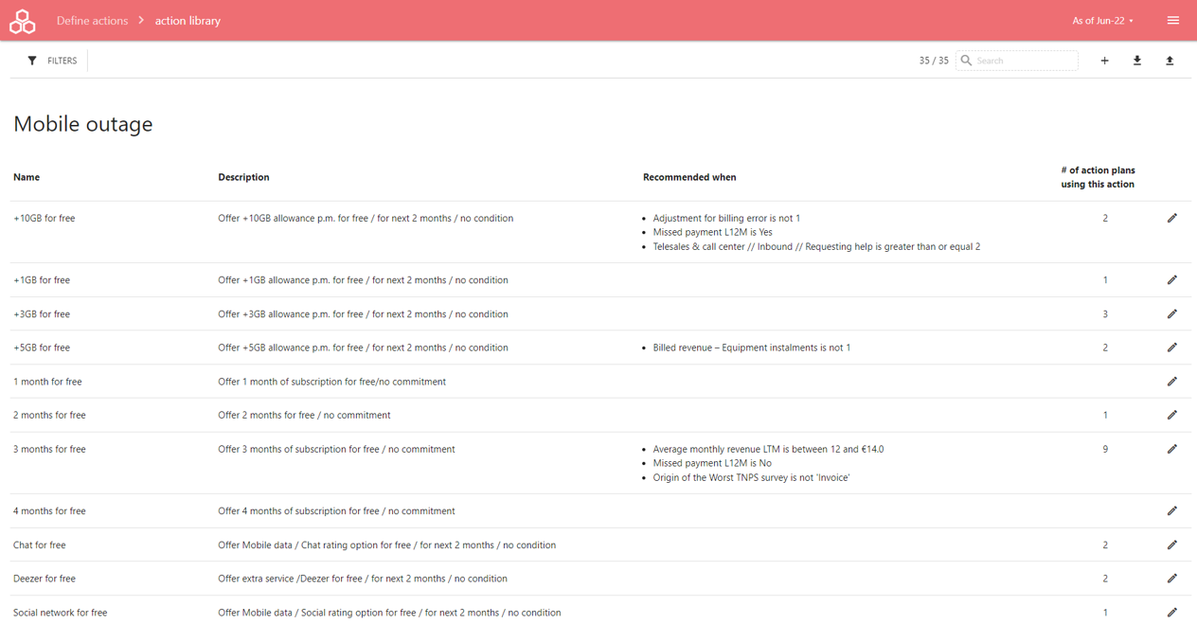Screen dimensions: 1197x624
Task: Open the As of Jun-22 date dropdown
Action: (x=1102, y=21)
